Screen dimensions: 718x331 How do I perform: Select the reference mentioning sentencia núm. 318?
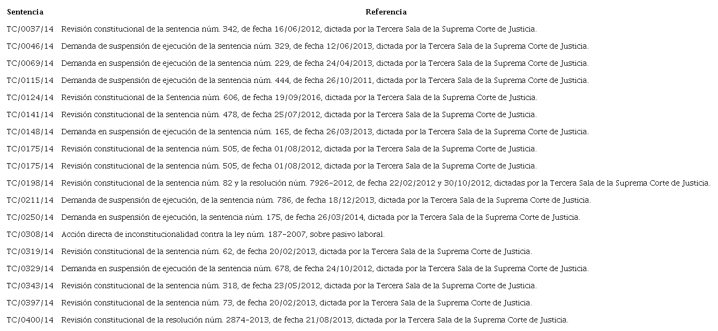coord(298,286)
